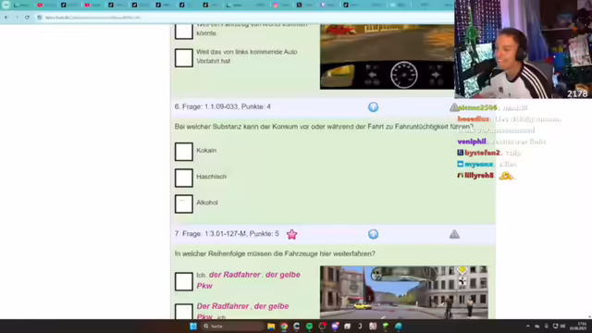
Task: Open the Windows Start menu
Action: pyautogui.click(x=193, y=327)
